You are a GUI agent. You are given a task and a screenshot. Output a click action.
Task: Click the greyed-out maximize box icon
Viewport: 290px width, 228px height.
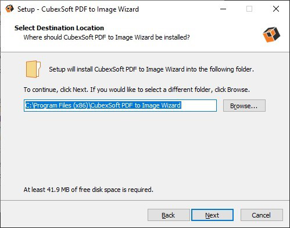tap(249, 9)
